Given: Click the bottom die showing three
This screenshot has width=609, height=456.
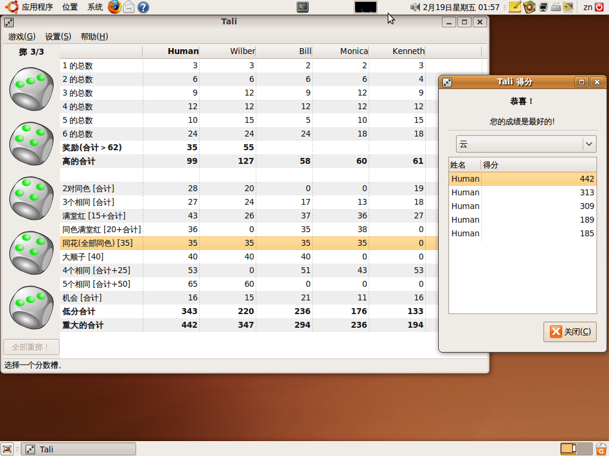Looking at the screenshot, I should [31, 308].
